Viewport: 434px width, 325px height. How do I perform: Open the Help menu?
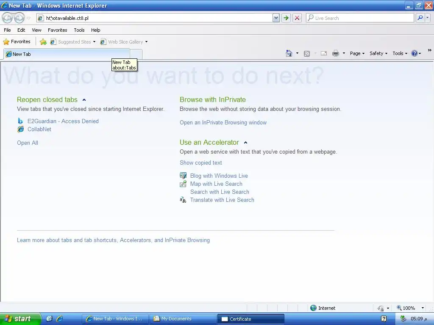pyautogui.click(x=95, y=30)
